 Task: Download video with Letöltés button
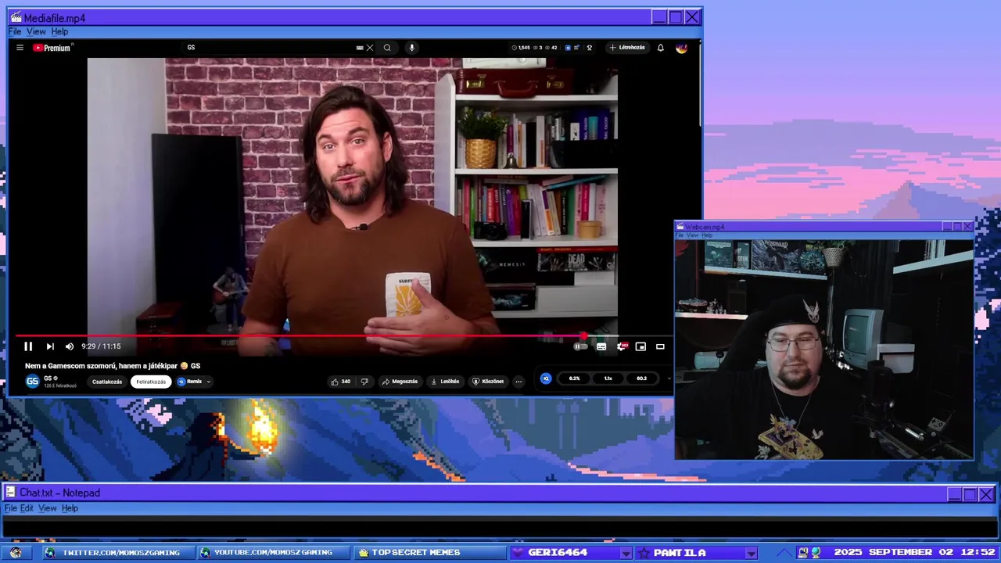pyautogui.click(x=445, y=382)
